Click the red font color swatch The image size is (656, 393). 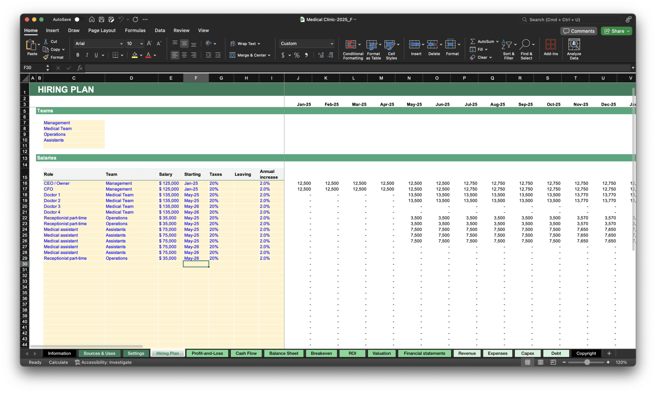(x=148, y=55)
